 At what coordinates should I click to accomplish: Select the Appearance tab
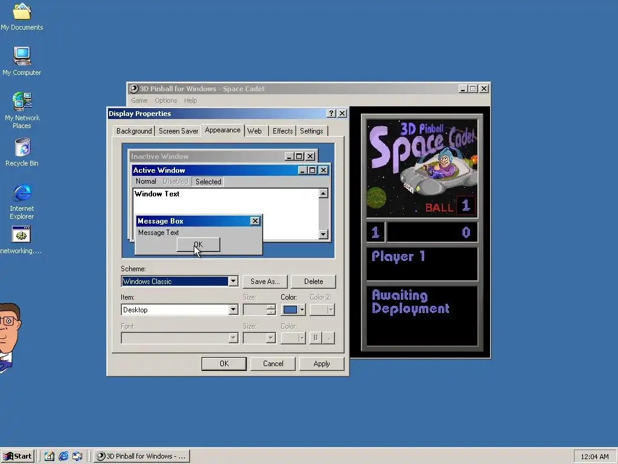(223, 130)
